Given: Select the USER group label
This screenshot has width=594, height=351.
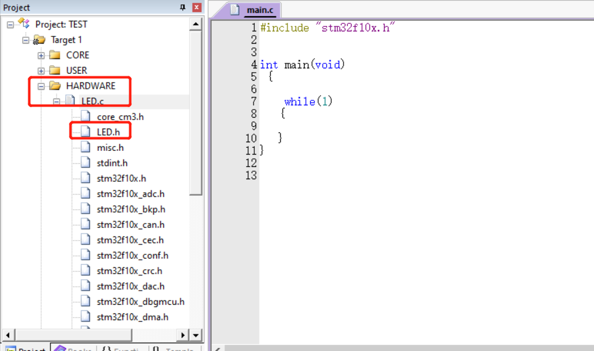Looking at the screenshot, I should tap(76, 70).
